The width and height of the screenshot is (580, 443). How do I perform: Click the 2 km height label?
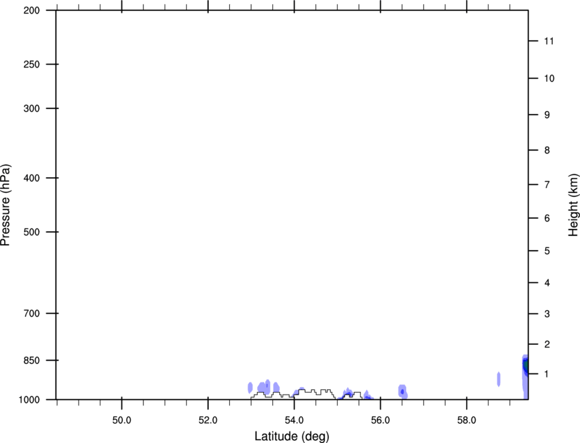click(547, 344)
